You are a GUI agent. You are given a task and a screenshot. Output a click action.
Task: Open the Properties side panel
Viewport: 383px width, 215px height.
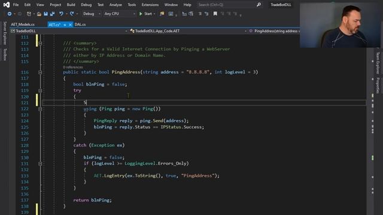(378, 85)
